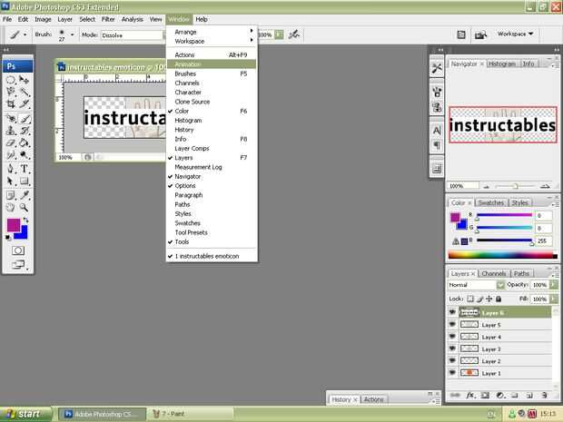Expand the Workspace submenu in Window menu
The height and width of the screenshot is (422, 563).
tap(212, 41)
